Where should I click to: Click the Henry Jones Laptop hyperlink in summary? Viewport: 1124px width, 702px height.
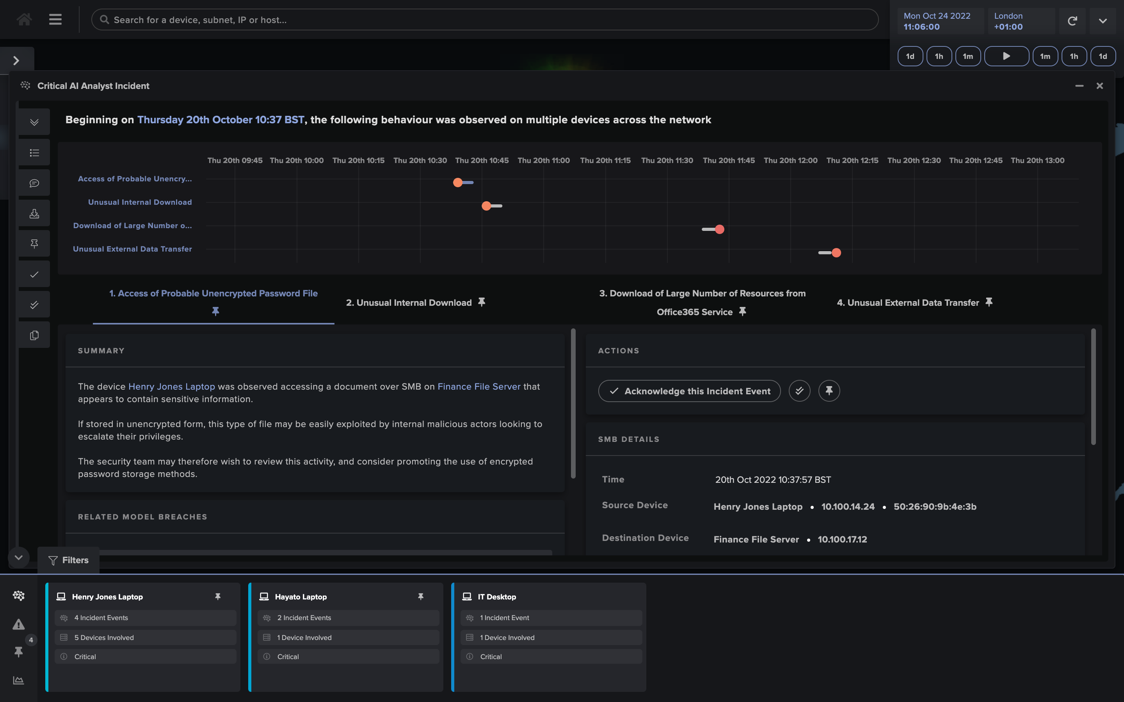click(172, 386)
